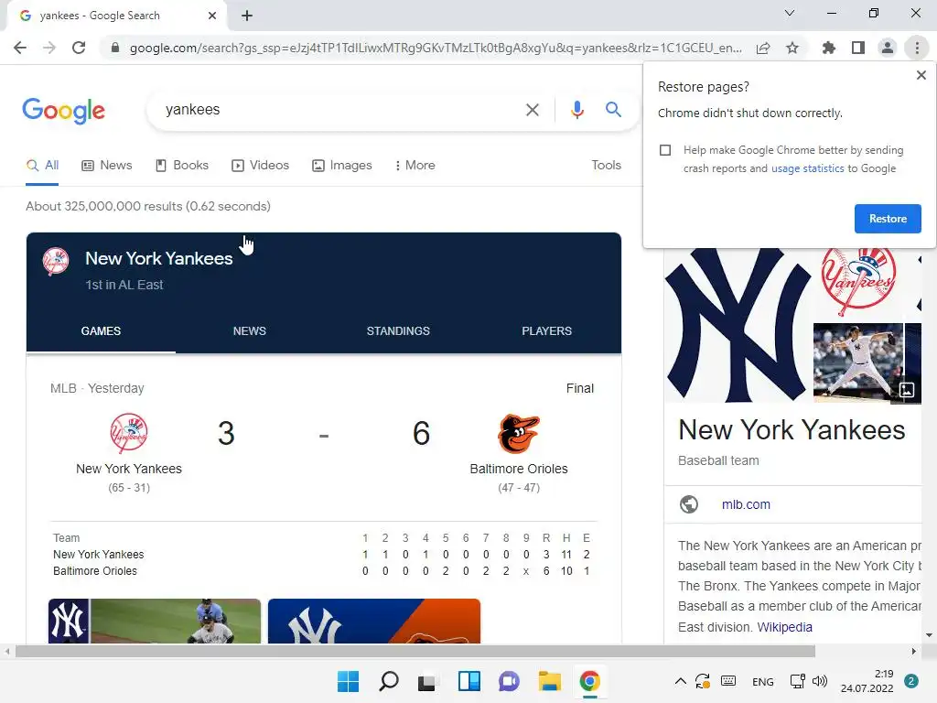Viewport: 937px width, 703px height.
Task: Open the Chrome extensions puzzle icon
Action: pos(828,48)
